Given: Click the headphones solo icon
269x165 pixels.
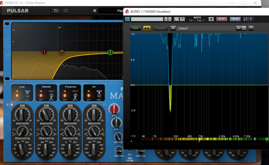Looking at the screenshot, I should [x=105, y=105].
